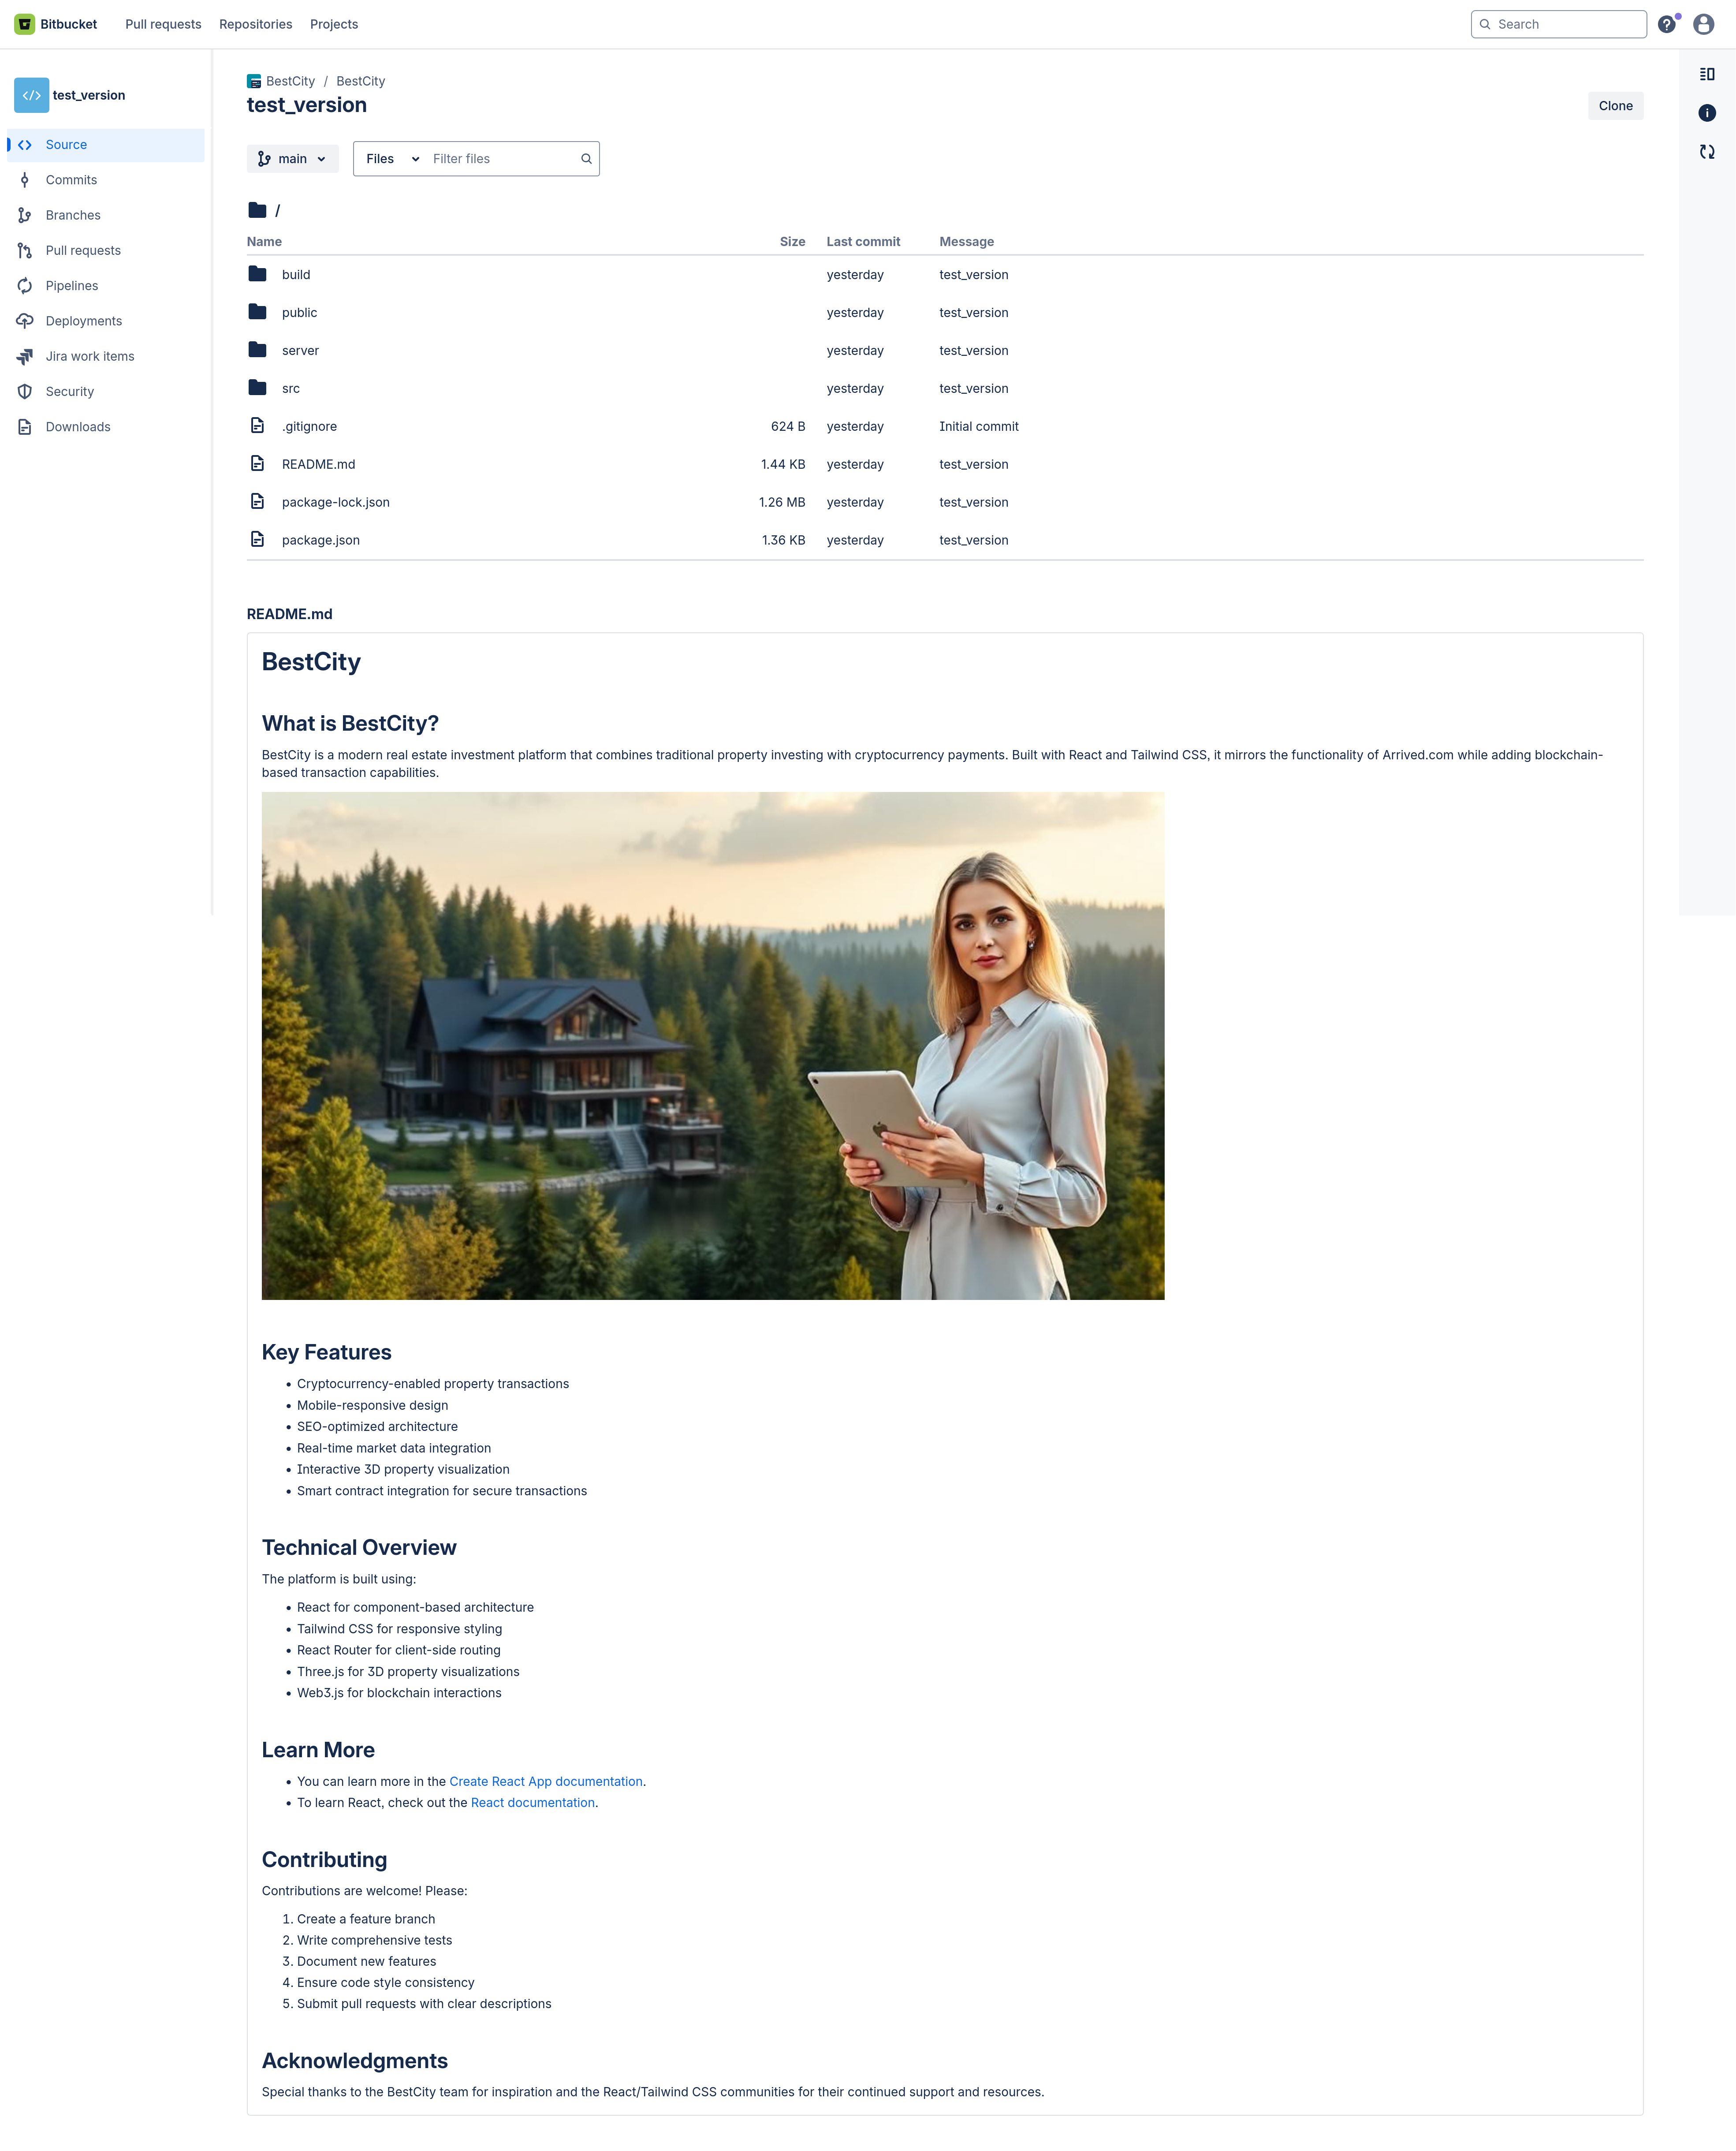The image size is (1736, 2151).
Task: Open the Files filter type dropdown
Action: click(391, 158)
